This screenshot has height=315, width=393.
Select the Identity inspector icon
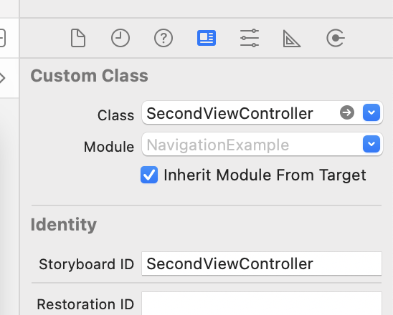click(207, 38)
